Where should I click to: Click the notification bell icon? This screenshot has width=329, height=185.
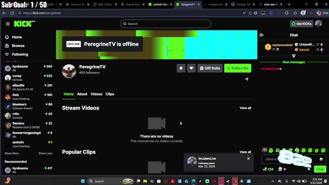click(181, 68)
